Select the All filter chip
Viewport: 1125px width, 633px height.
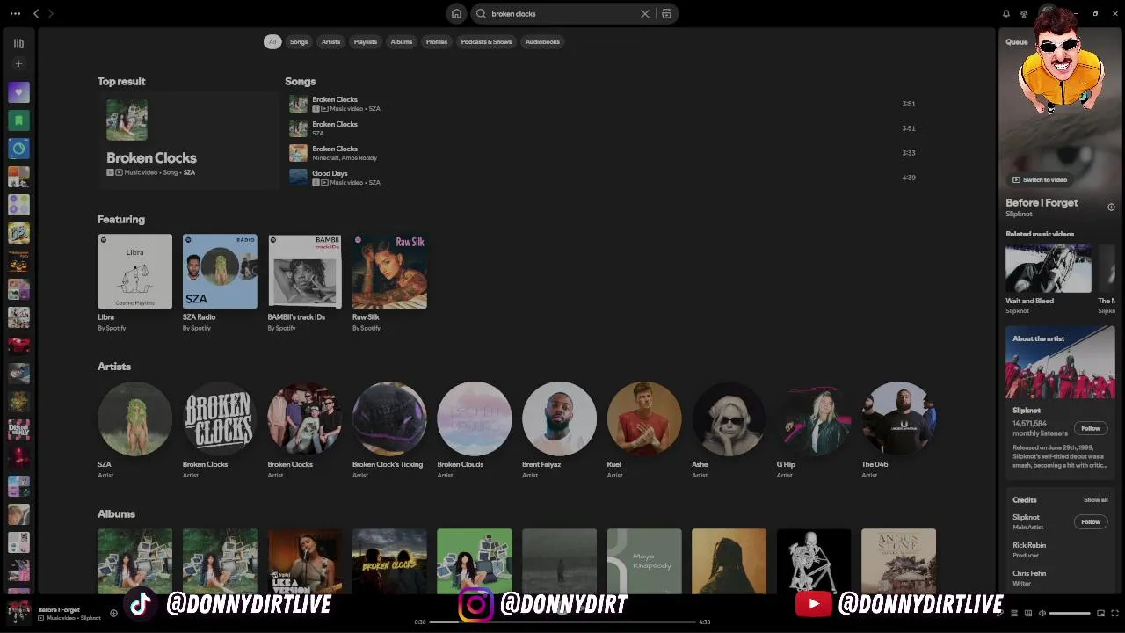[272, 41]
